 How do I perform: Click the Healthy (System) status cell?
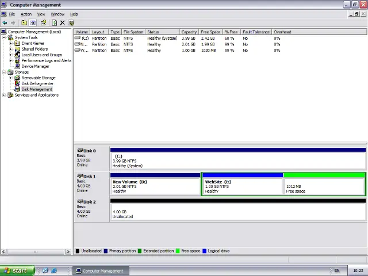(x=162, y=38)
